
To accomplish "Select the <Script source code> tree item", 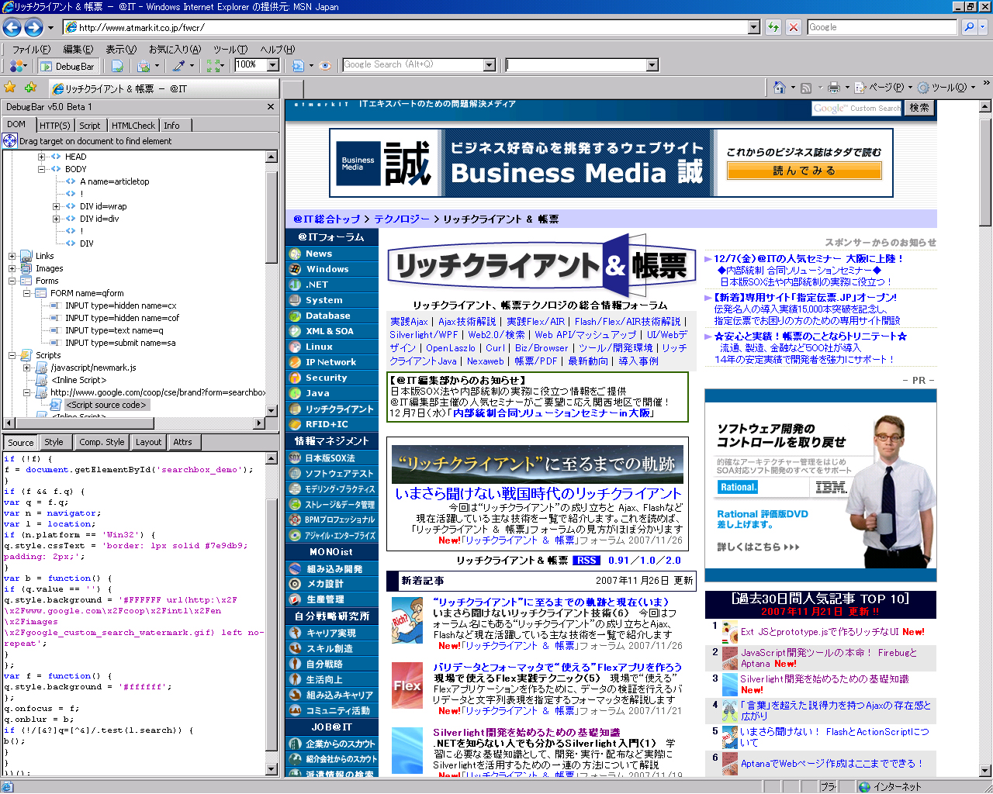I will [106, 405].
